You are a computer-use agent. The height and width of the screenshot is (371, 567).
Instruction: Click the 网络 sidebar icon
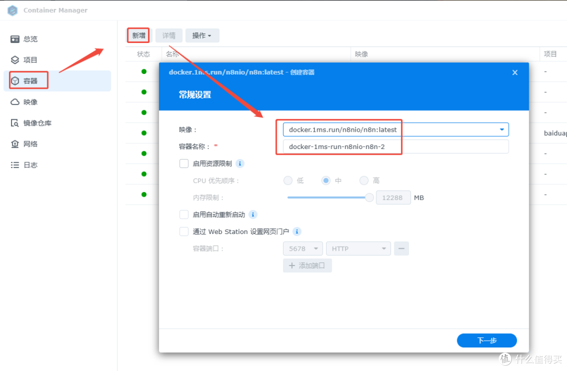pos(15,144)
